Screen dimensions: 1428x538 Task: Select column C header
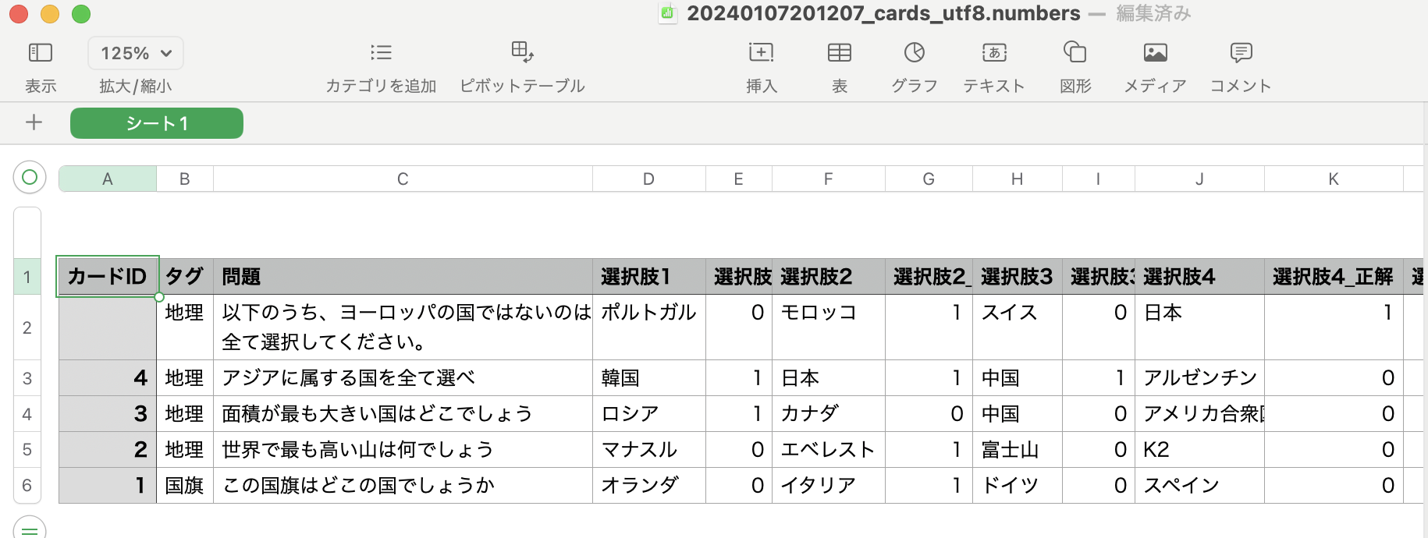click(403, 179)
